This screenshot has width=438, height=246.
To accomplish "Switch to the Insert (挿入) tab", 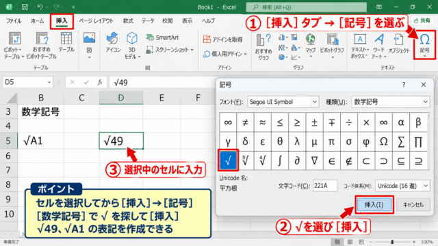I will click(x=62, y=21).
